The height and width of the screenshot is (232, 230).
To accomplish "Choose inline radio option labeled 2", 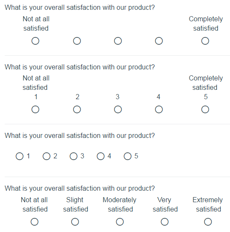I will tap(47, 156).
